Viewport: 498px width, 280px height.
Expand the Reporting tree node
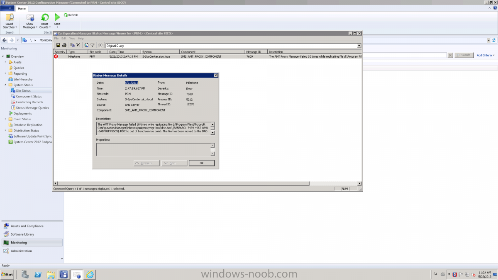6,73
